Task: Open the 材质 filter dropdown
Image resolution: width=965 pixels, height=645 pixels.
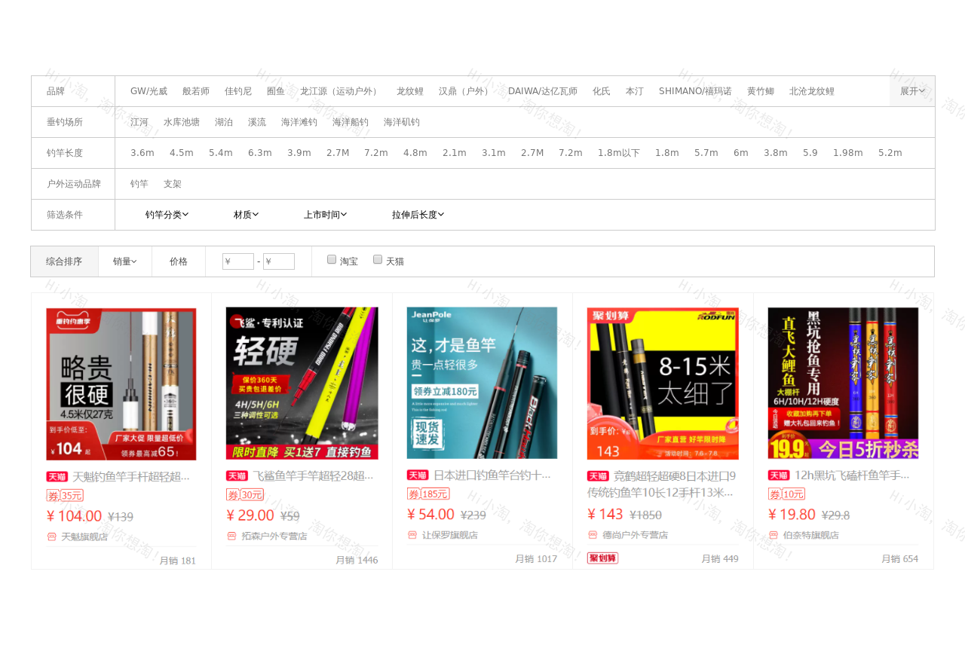Action: click(246, 215)
